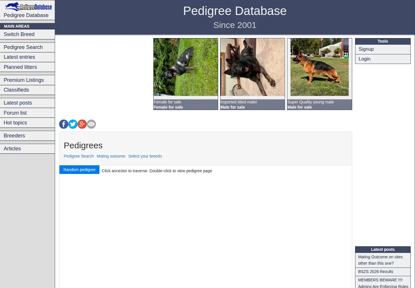Image resolution: width=415 pixels, height=288 pixels.
Task: Click 'Pedigree Database' text under logo
Action: click(26, 15)
